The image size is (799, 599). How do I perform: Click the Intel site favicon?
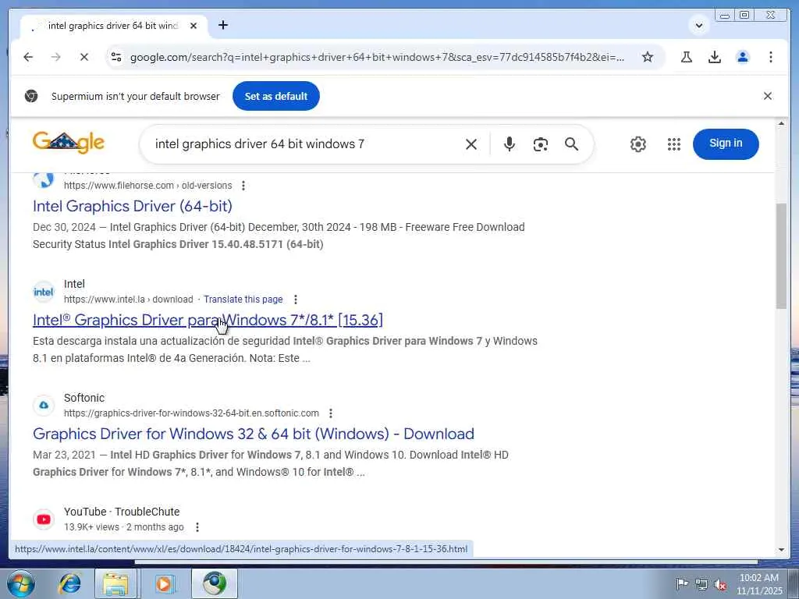tap(44, 292)
